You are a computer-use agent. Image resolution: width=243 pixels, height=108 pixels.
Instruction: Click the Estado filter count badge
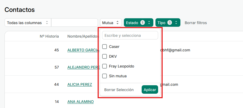tap(142, 23)
